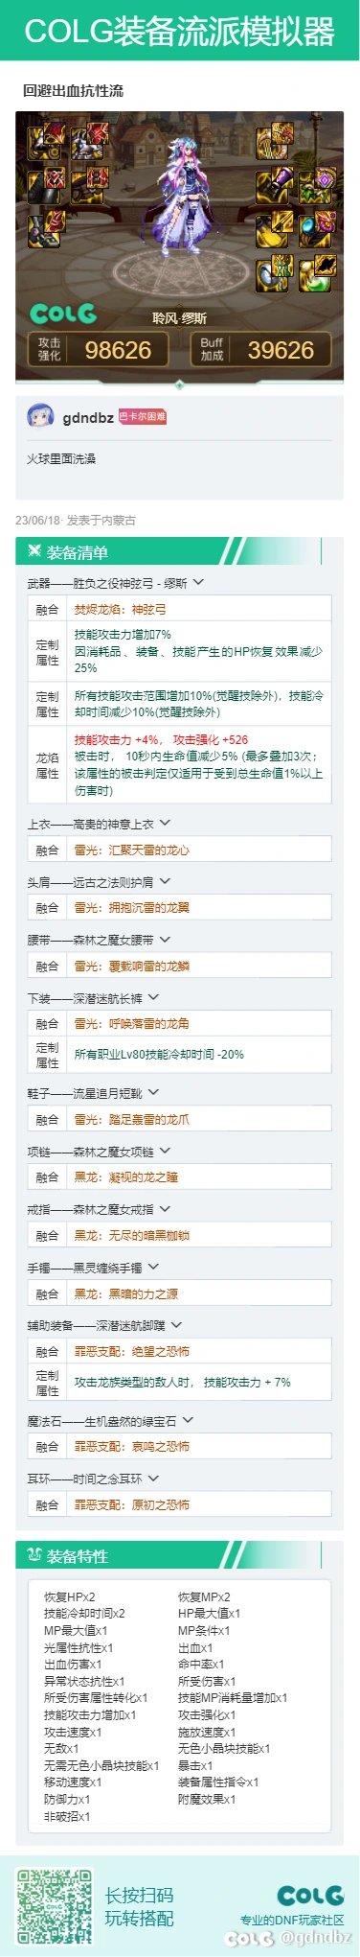Click the weapon bow icon in character panel
The width and height of the screenshot is (360, 1957).
pyautogui.click(x=272, y=141)
